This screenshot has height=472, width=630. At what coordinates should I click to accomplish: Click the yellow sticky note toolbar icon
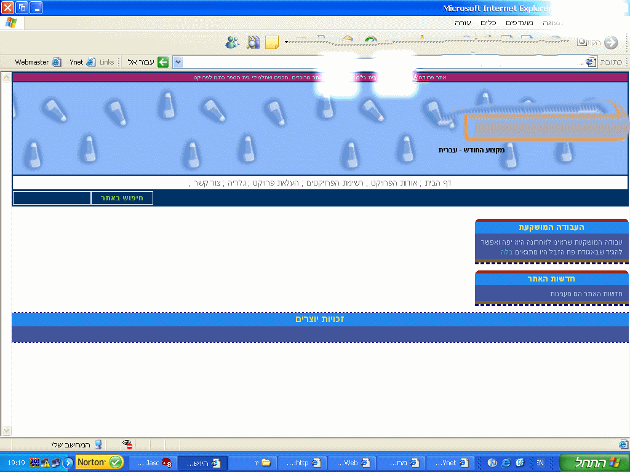271,42
